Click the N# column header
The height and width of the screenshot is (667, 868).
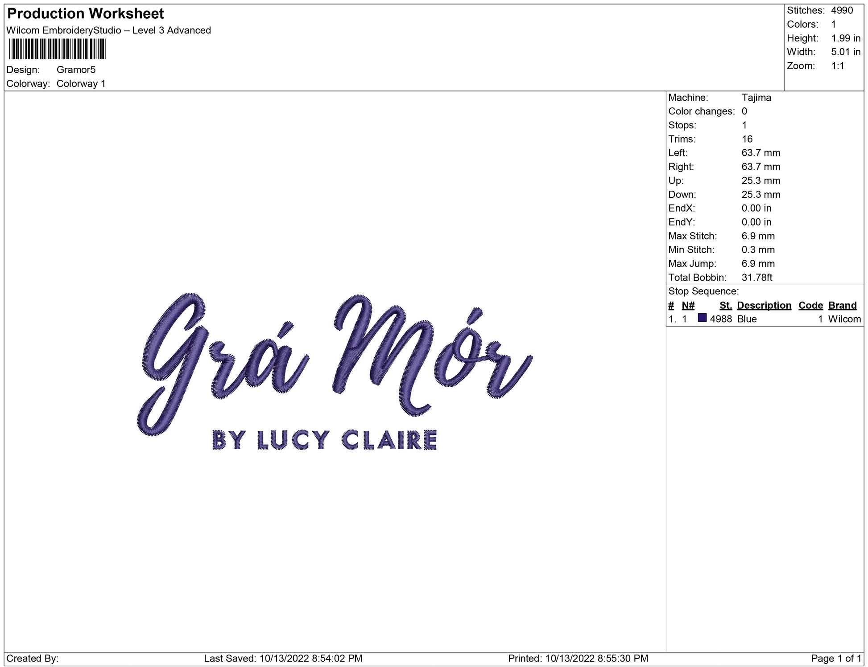pyautogui.click(x=688, y=305)
